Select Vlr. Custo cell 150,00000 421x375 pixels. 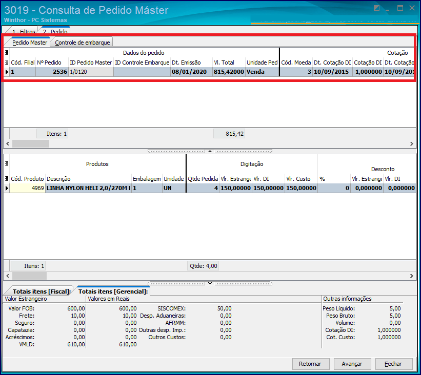(x=301, y=189)
